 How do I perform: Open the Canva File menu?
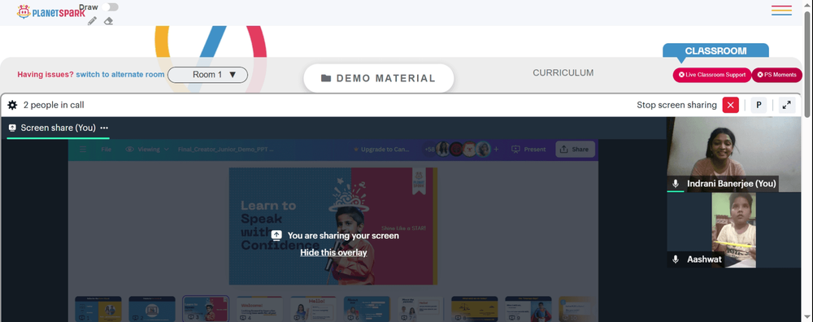[x=107, y=150]
